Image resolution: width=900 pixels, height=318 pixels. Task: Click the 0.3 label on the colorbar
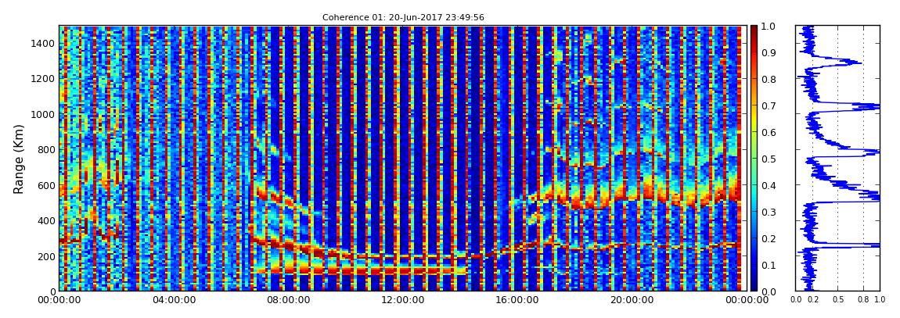click(x=768, y=212)
